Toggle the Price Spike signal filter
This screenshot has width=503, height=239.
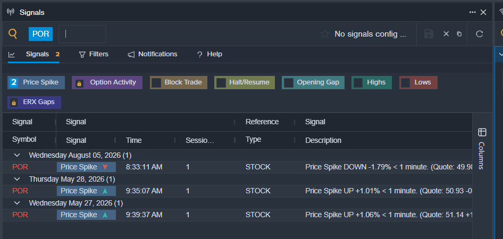point(36,82)
